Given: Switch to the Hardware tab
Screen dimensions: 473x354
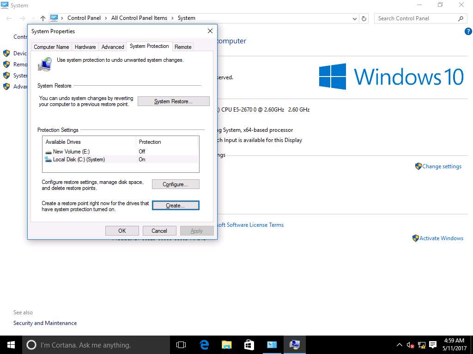Looking at the screenshot, I should tap(85, 47).
